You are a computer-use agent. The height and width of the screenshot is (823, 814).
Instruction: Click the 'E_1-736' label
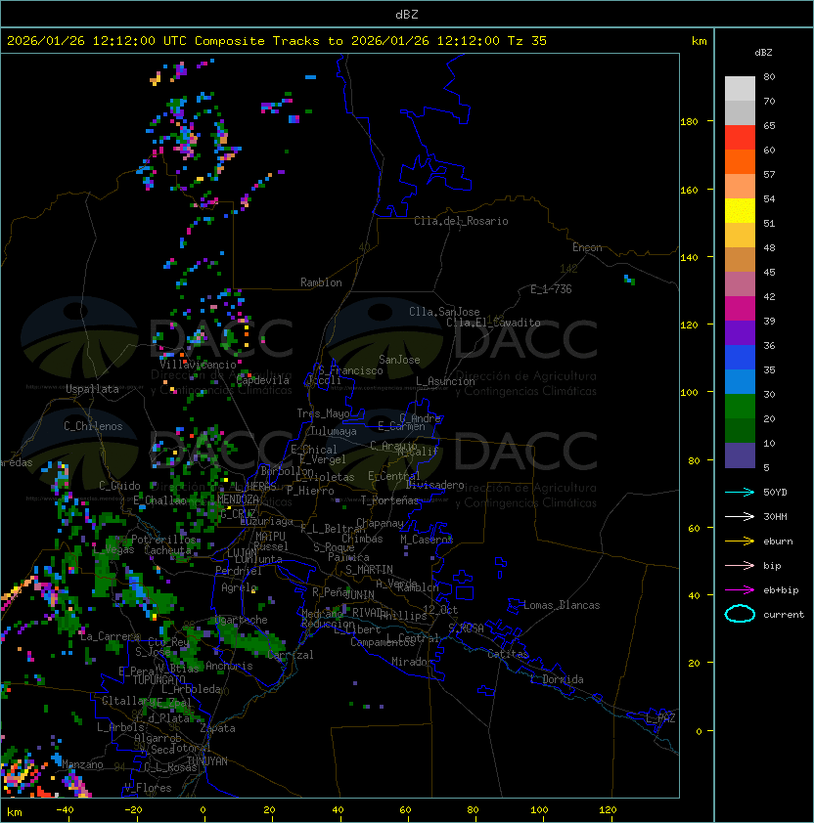click(x=551, y=289)
